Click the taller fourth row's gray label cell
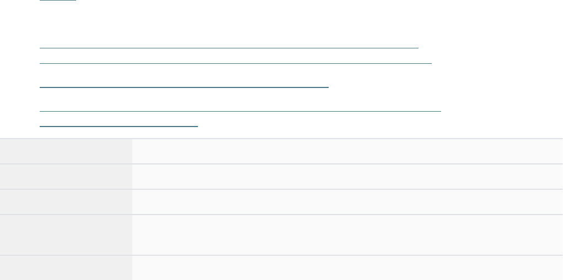This screenshot has width=563, height=280. point(66,235)
